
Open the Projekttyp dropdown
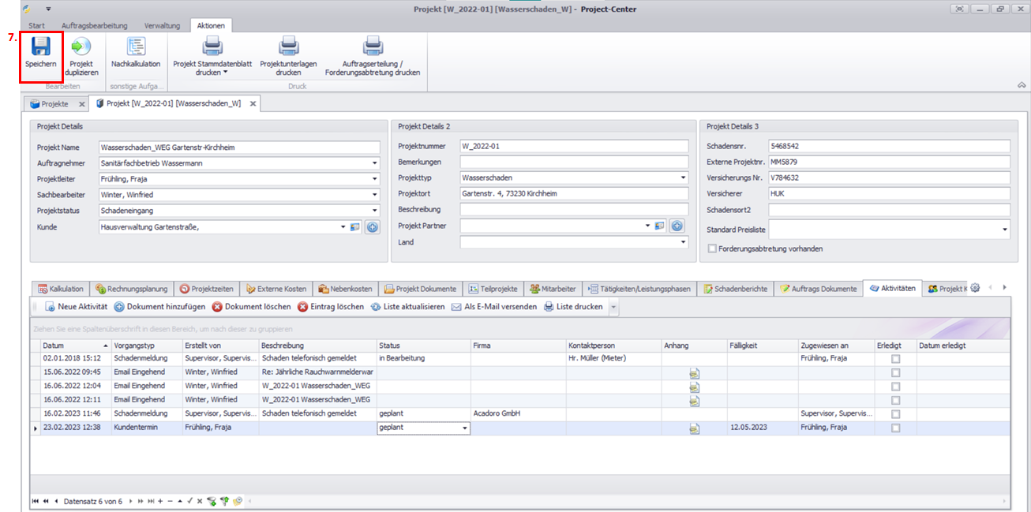pos(682,178)
